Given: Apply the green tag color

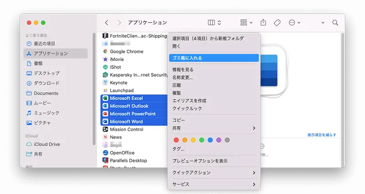Looking at the screenshot, I should point(202,140).
